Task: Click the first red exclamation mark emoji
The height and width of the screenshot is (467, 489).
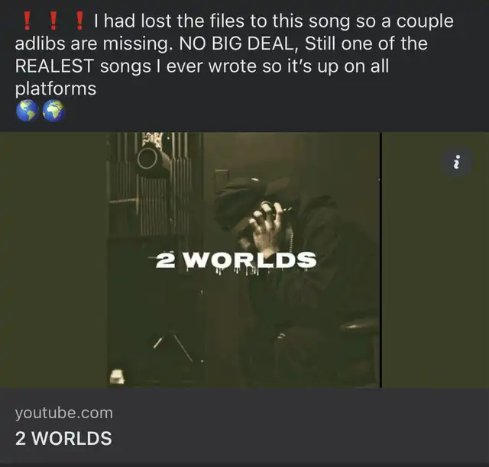Action: [28, 21]
